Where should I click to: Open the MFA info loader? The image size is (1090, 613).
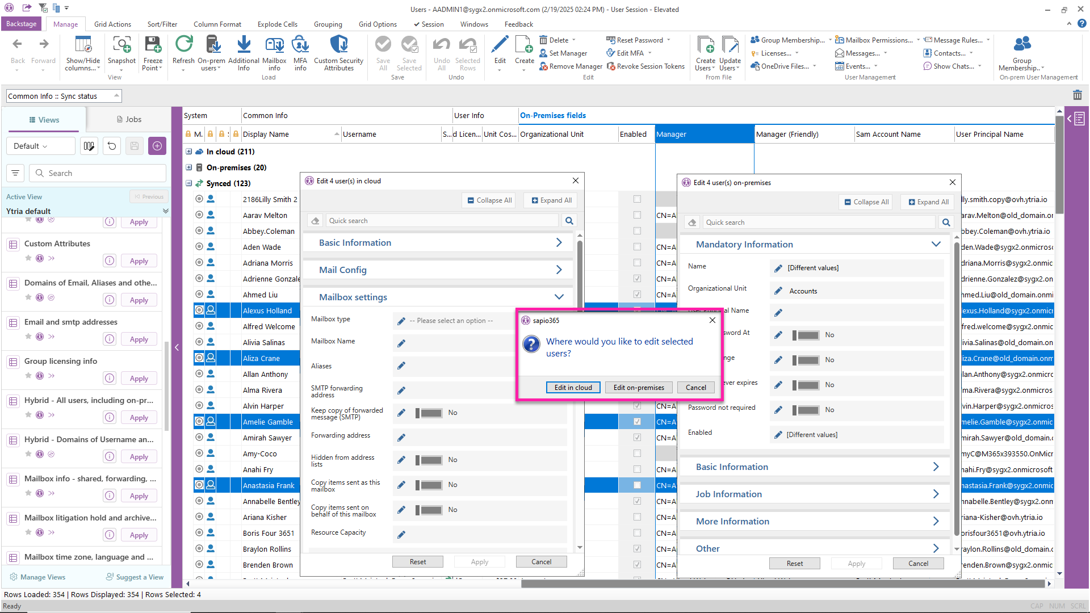pos(300,45)
